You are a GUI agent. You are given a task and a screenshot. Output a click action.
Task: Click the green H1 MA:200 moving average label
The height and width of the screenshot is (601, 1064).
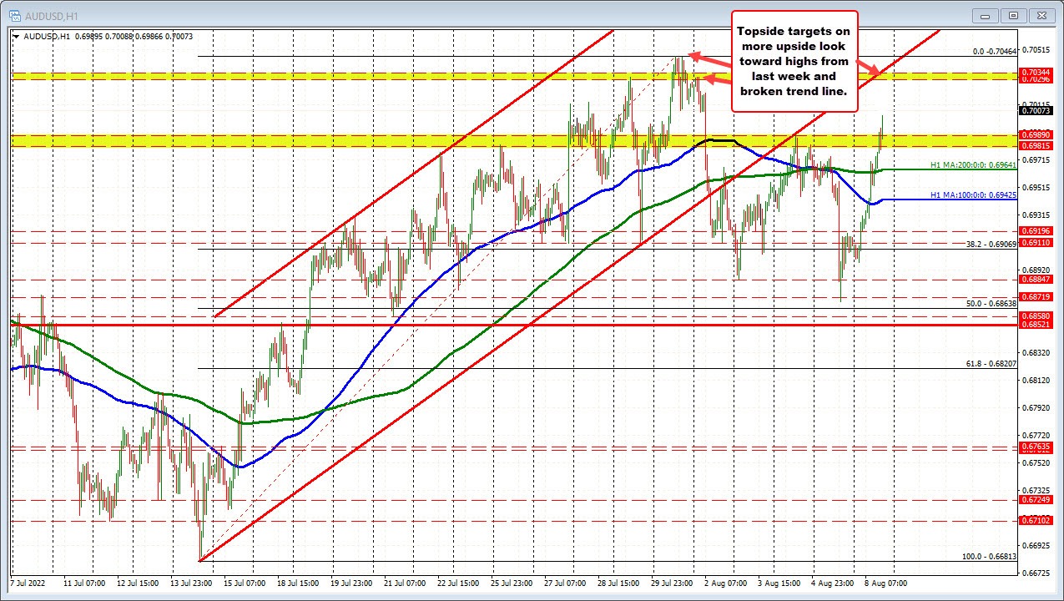(x=973, y=165)
